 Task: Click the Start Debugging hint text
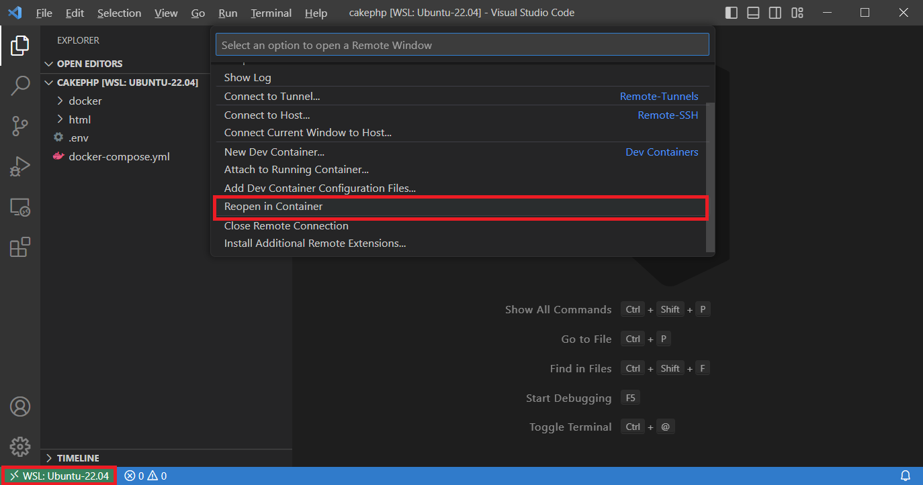point(569,398)
